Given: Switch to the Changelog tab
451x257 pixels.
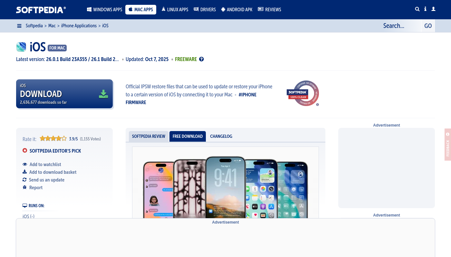Looking at the screenshot, I should coord(221,136).
